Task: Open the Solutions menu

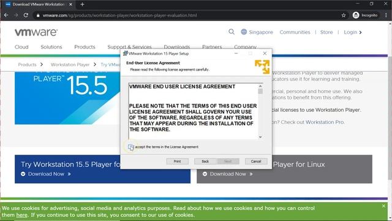Action: click(x=51, y=47)
